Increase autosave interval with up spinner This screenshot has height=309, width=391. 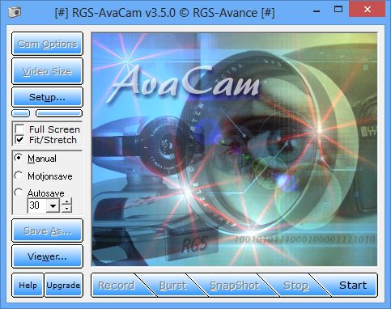(66, 201)
